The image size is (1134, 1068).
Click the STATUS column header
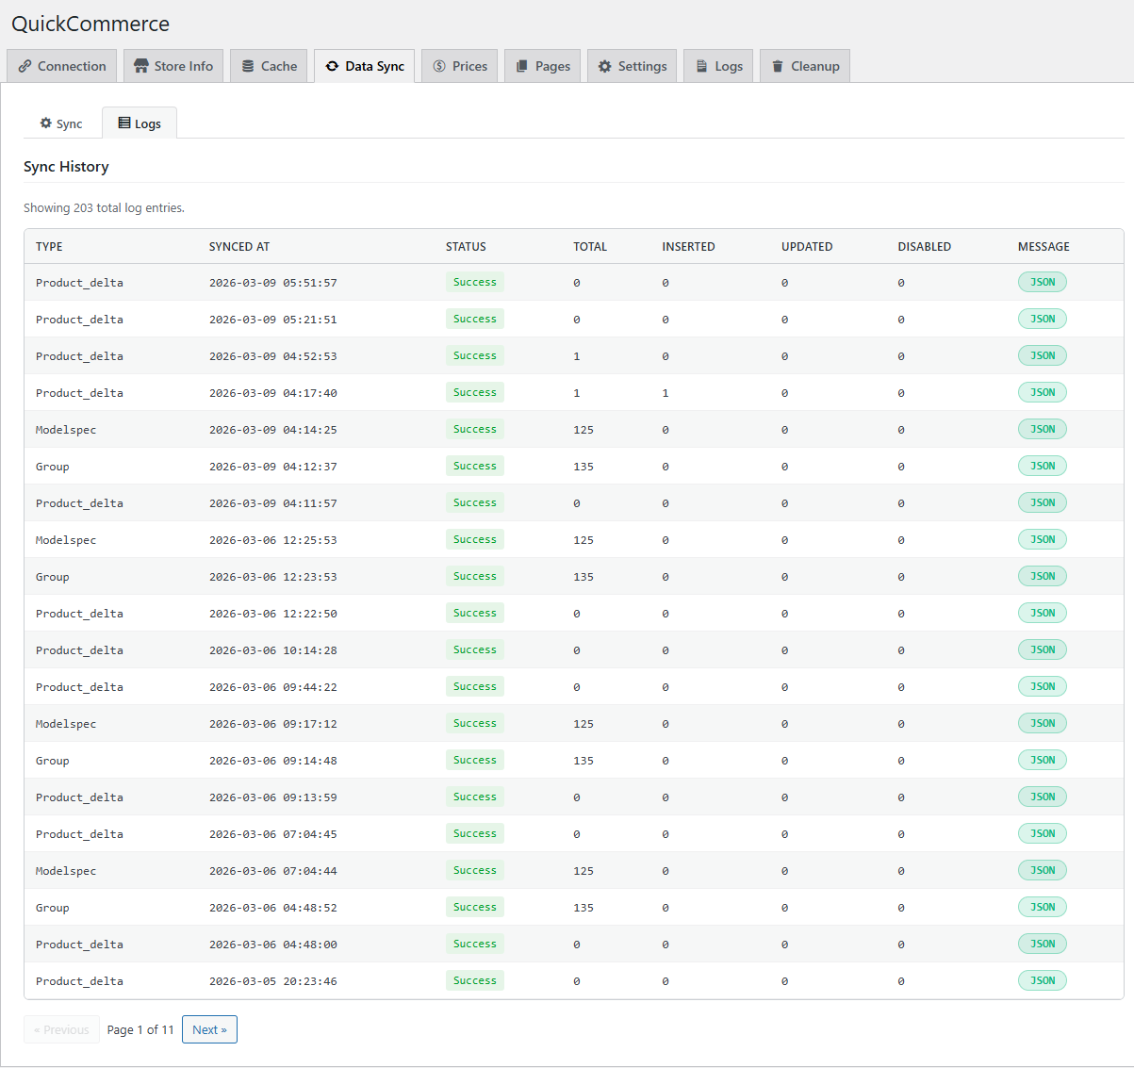466,247
